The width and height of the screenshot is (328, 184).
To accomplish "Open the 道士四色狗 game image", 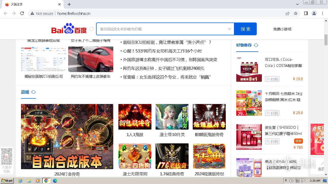I will pyautogui.click(x=135, y=156).
